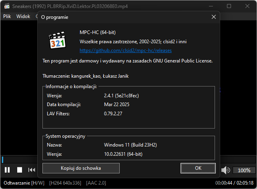This screenshot has width=257, height=189.
Task: Pause playback with the pause button
Action: (x=7, y=170)
